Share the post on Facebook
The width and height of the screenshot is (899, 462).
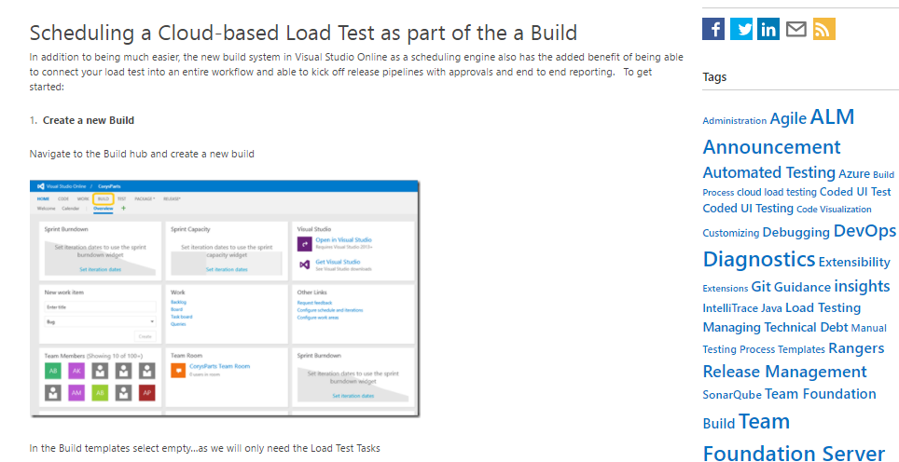[713, 29]
